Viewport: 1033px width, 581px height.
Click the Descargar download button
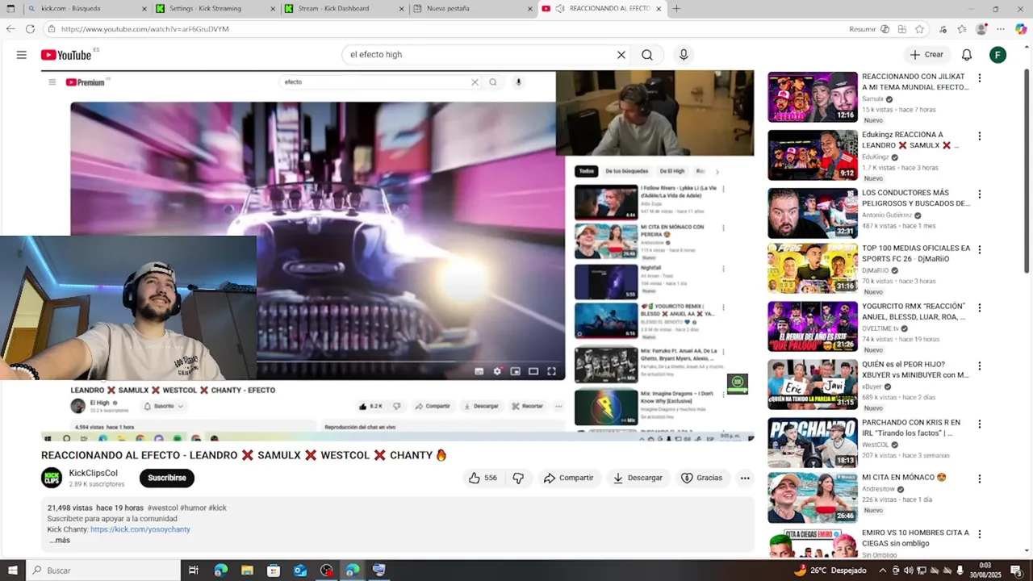pos(638,478)
